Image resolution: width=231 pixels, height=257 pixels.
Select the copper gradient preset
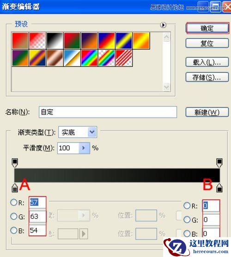tap(55, 58)
